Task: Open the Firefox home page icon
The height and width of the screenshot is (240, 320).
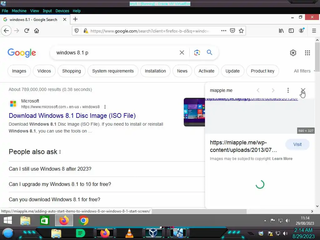Action: click(37, 31)
